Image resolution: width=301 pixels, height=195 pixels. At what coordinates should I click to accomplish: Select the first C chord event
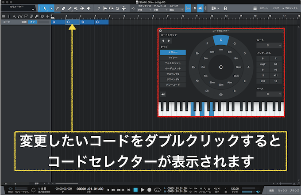click(x=58, y=22)
